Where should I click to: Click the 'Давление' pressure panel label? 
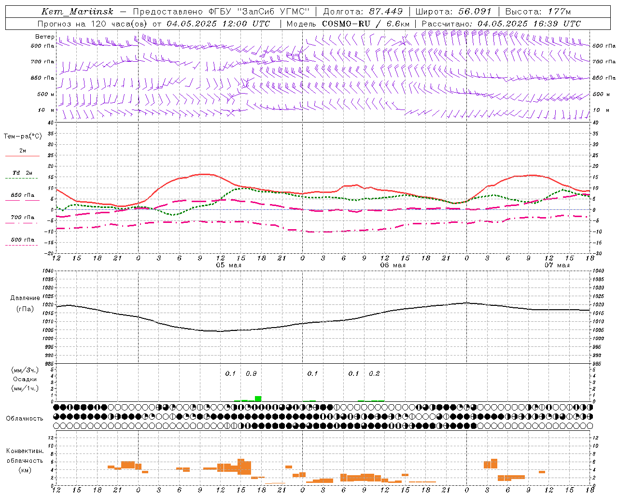pos(25,298)
